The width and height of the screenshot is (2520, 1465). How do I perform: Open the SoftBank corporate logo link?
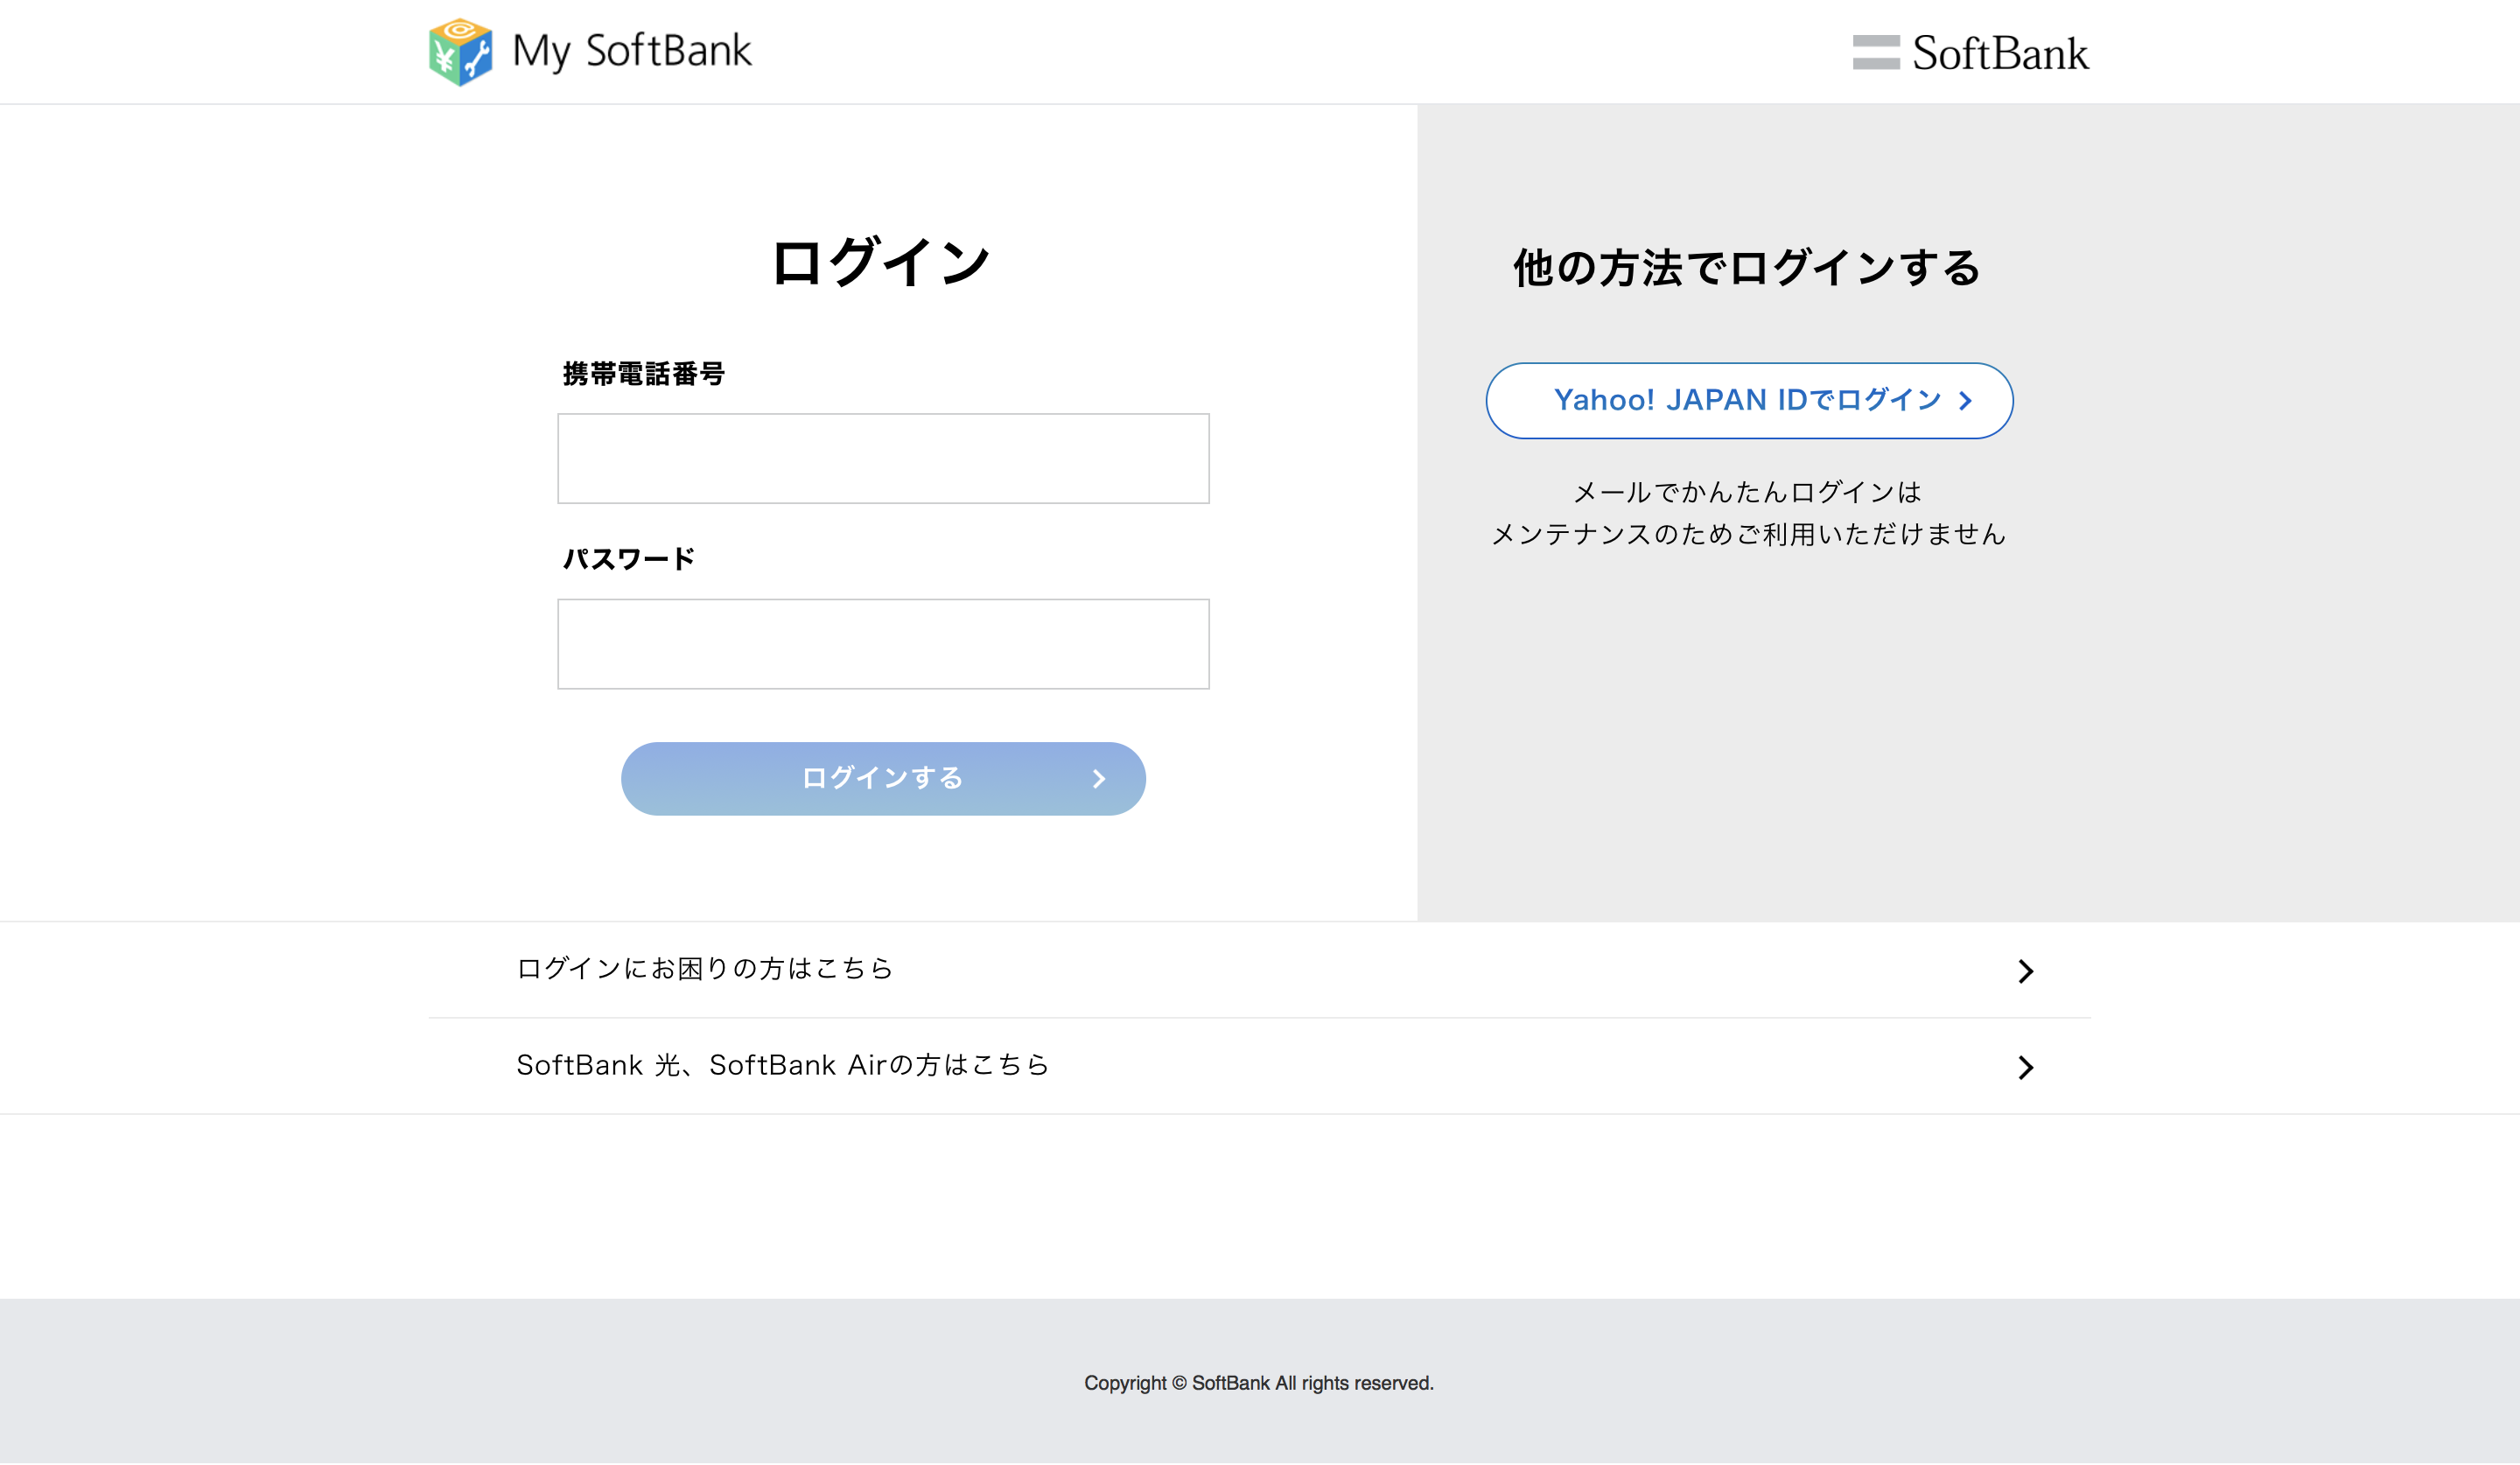tap(1970, 53)
